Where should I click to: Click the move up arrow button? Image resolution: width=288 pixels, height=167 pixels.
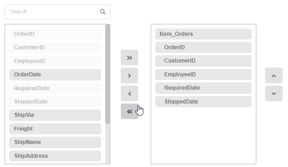[274, 75]
